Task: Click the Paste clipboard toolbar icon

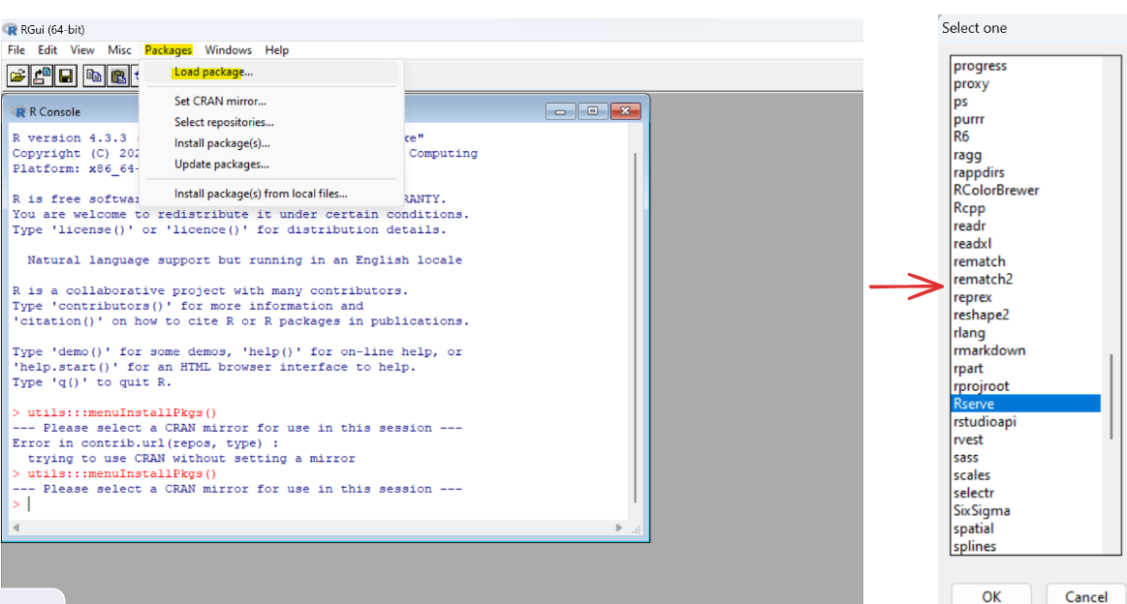Action: 118,75
